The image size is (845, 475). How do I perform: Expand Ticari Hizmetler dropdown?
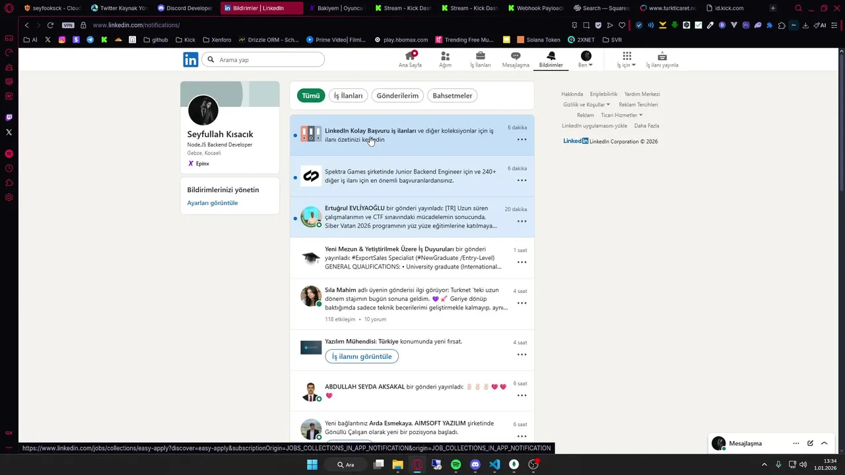(x=621, y=115)
